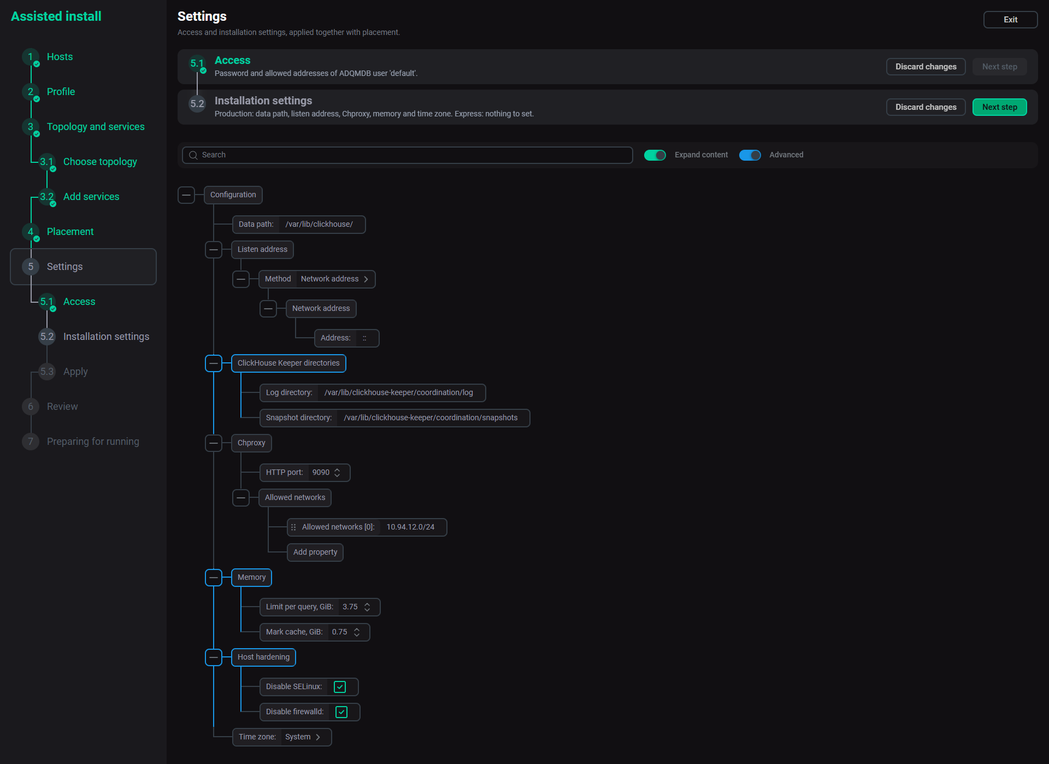Open Topology and services step

point(96,127)
